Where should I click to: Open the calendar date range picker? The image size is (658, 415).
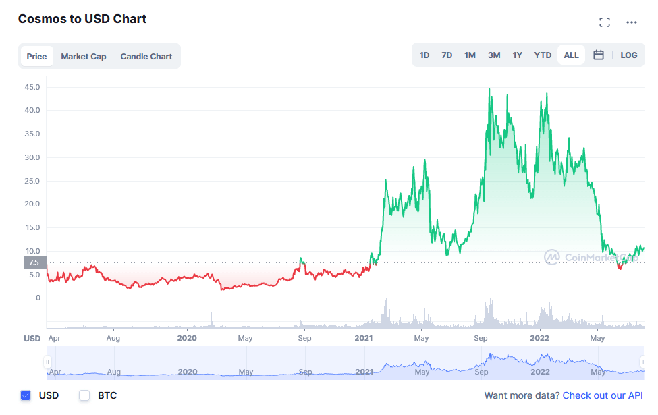[599, 55]
